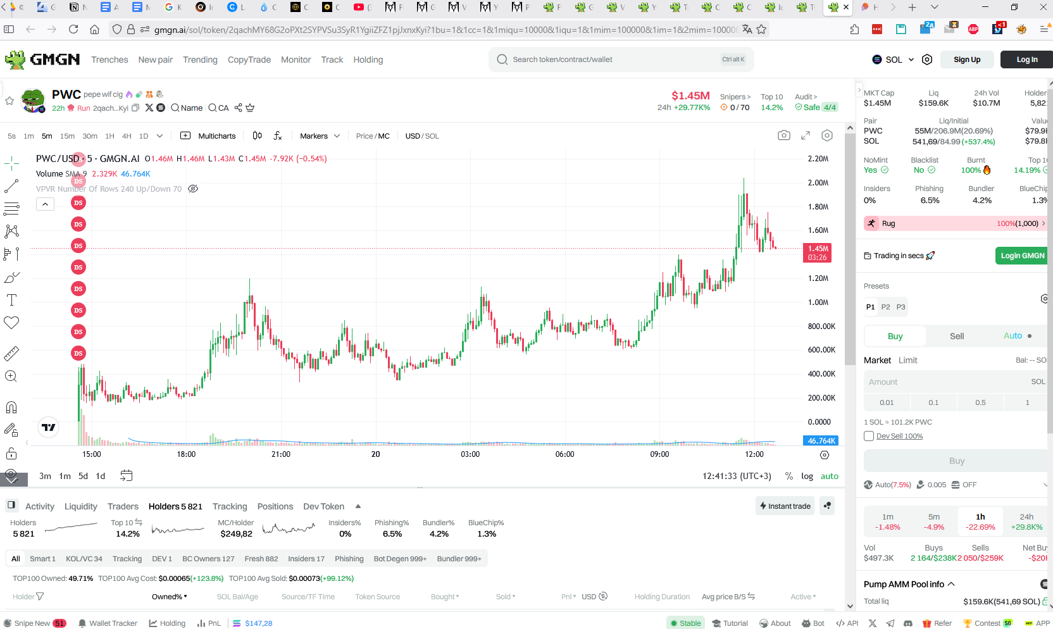
Task: Select the brush drawing tool
Action: 11,277
